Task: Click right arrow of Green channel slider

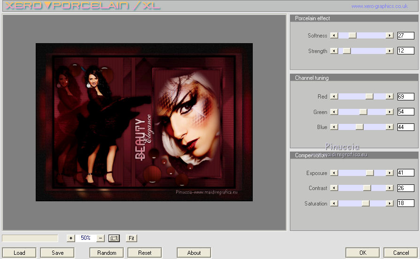Action: click(x=389, y=112)
